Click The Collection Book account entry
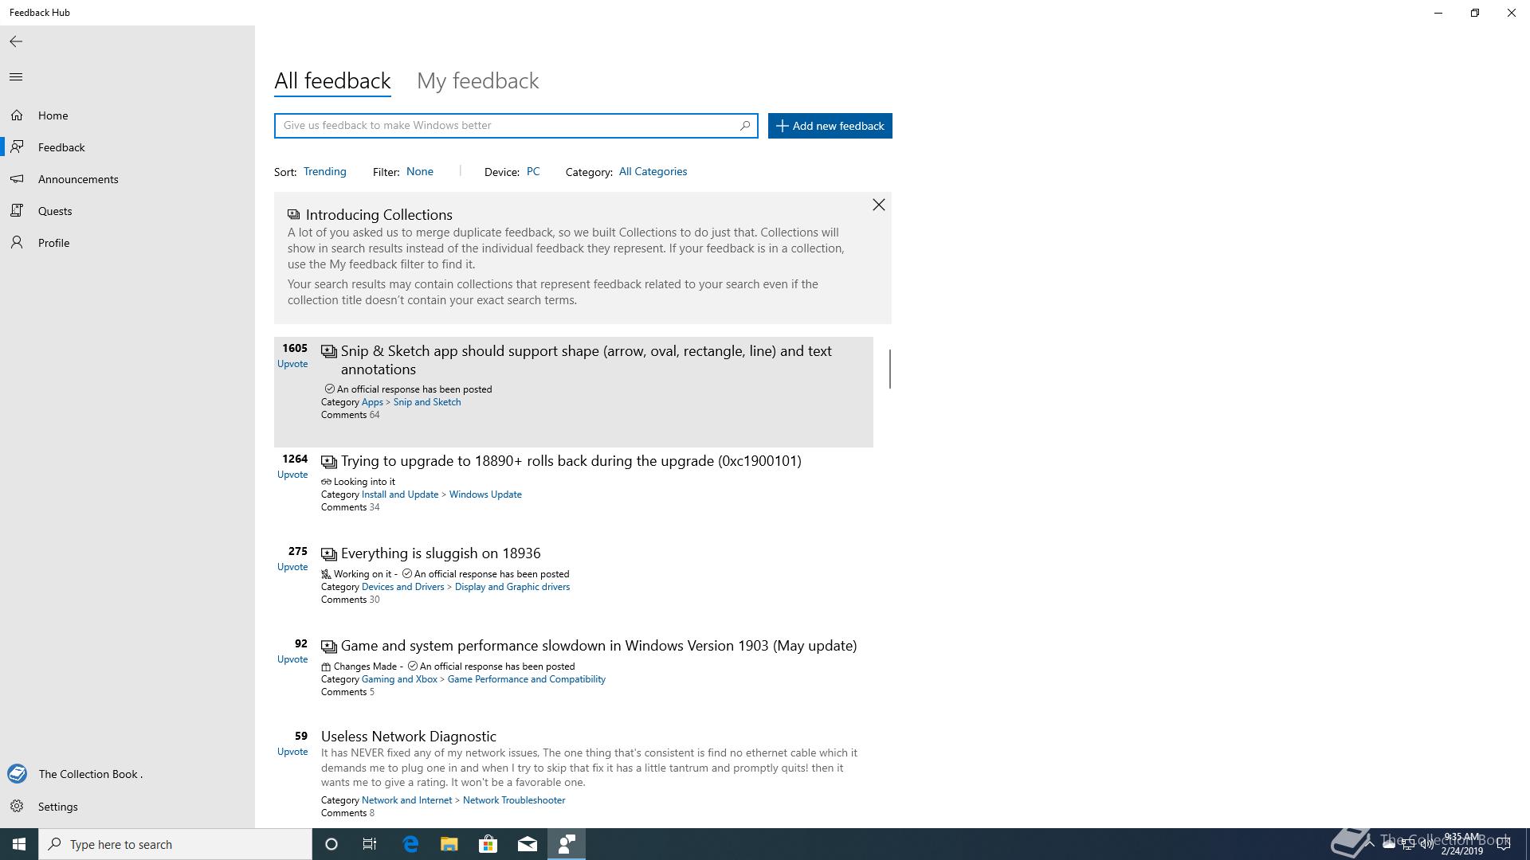Image resolution: width=1530 pixels, height=860 pixels. pyautogui.click(x=127, y=774)
